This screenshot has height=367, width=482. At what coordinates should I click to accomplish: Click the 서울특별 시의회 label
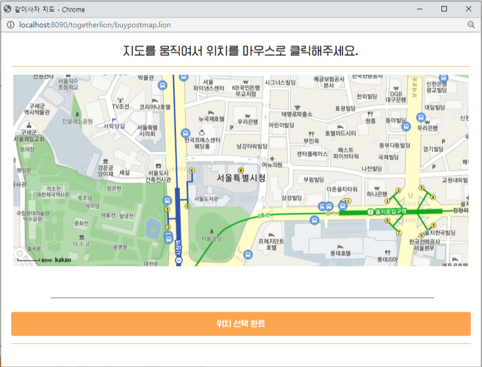click(147, 130)
